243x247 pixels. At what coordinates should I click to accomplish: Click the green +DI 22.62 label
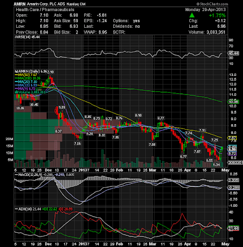pos(49,209)
